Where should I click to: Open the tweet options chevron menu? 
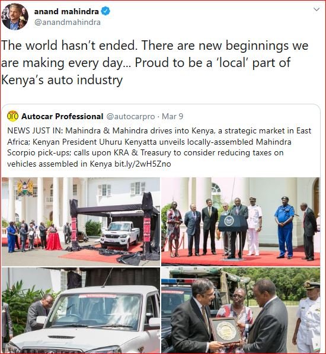click(x=317, y=9)
